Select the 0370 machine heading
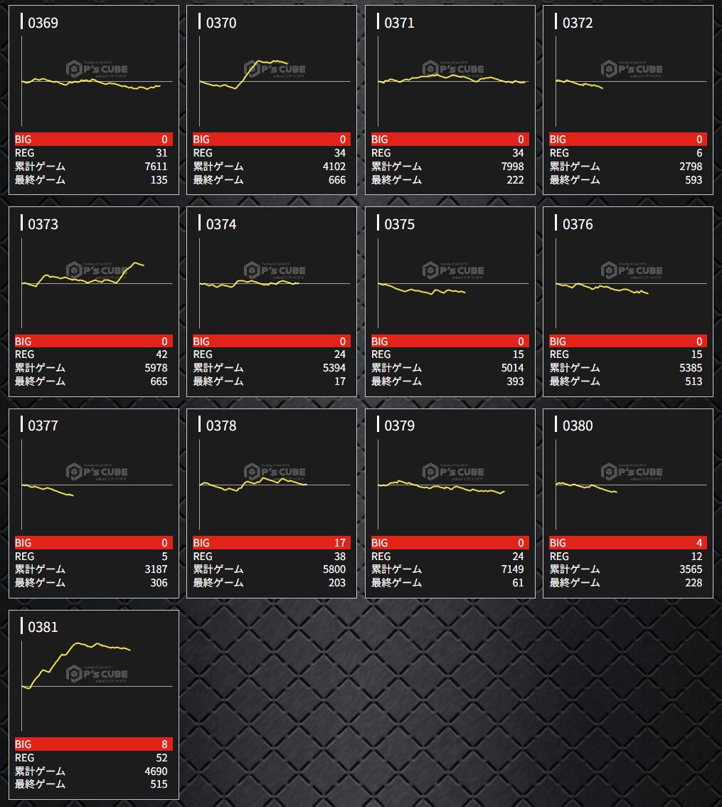 (x=221, y=23)
